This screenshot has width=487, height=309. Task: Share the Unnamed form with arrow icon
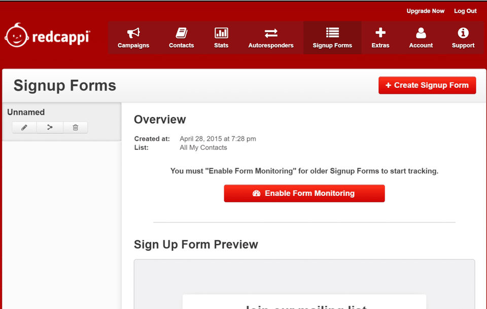(50, 128)
